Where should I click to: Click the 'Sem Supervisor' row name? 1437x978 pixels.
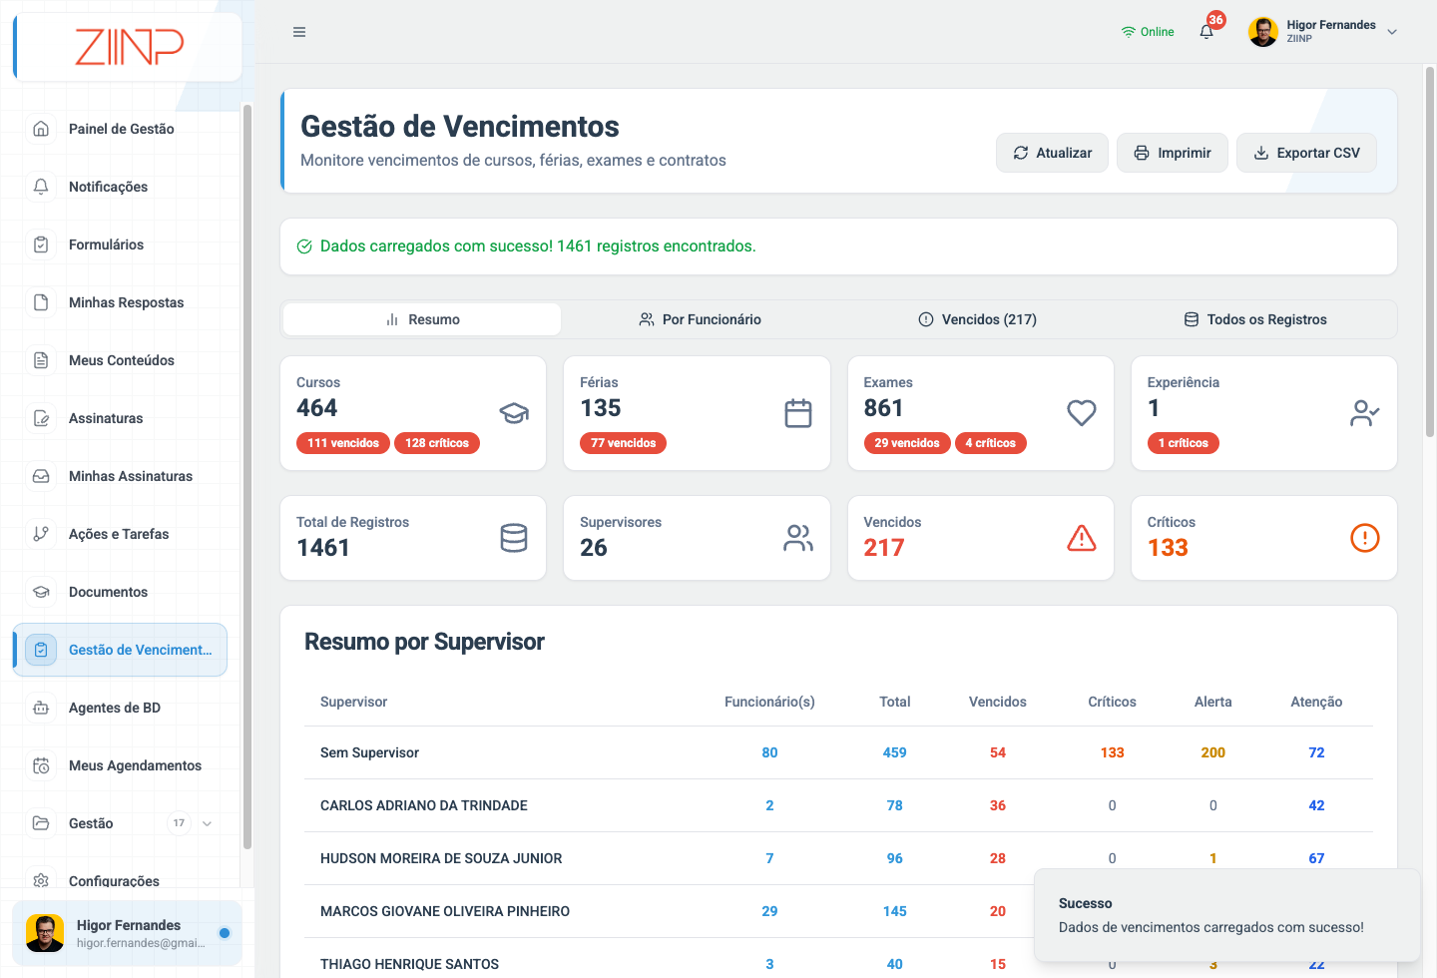tap(369, 752)
